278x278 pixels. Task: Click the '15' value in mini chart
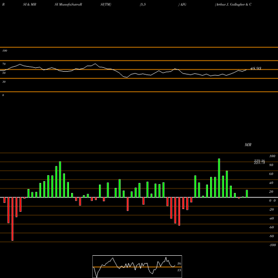tap(179, 270)
